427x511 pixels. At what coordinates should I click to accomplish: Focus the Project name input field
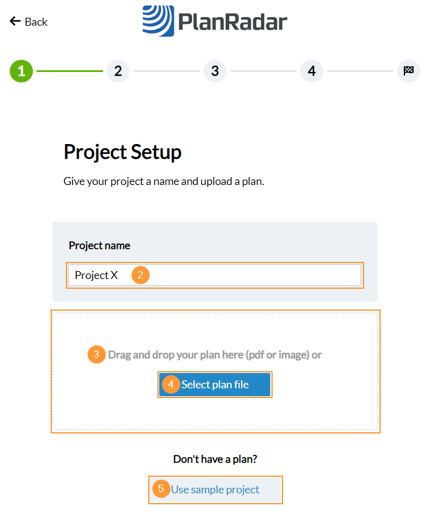pyautogui.click(x=244, y=275)
